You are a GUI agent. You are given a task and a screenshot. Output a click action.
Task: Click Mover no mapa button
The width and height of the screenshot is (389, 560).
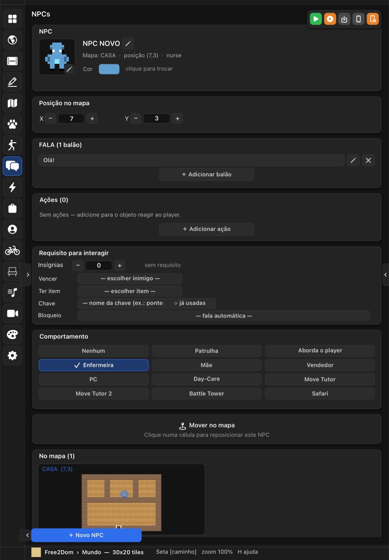pos(207,429)
